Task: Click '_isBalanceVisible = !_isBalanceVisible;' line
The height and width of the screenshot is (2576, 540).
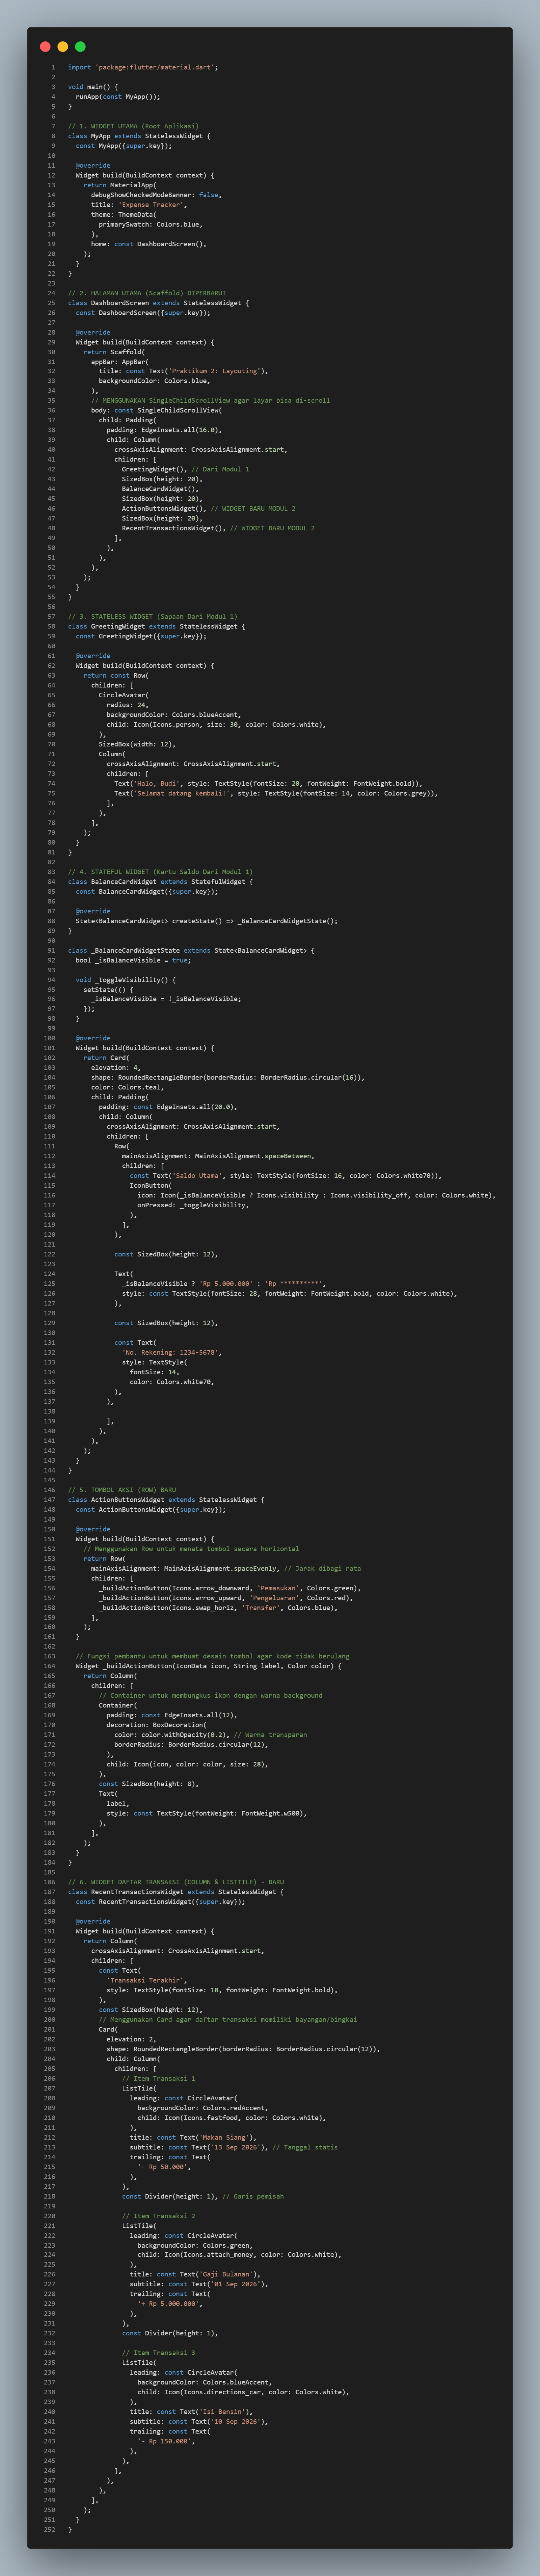Action: (166, 999)
